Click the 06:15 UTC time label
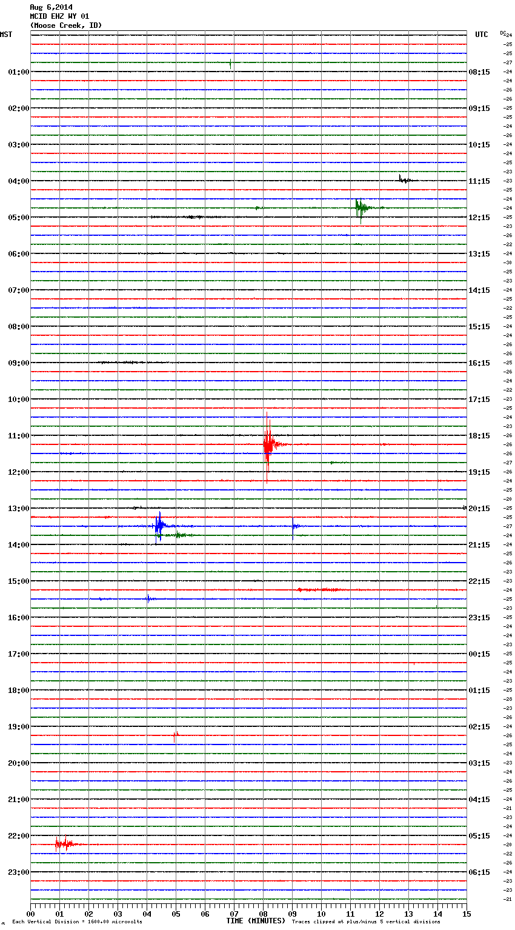This screenshot has height=930, width=515. 479,872
